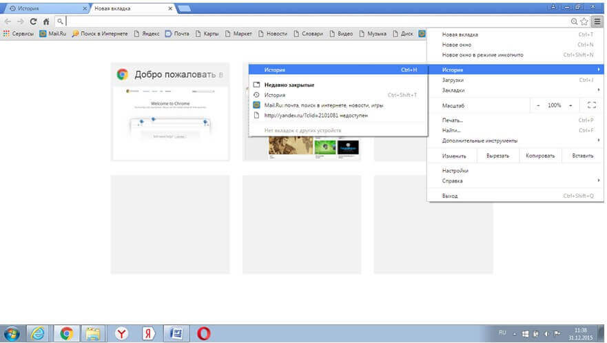Open the Сервисы apps grid icon
Viewport: 607px width, 343px height.
7,33
